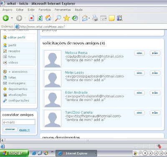Go back with the green Back arrow
This screenshot has width=167, height=157.
point(6,18)
